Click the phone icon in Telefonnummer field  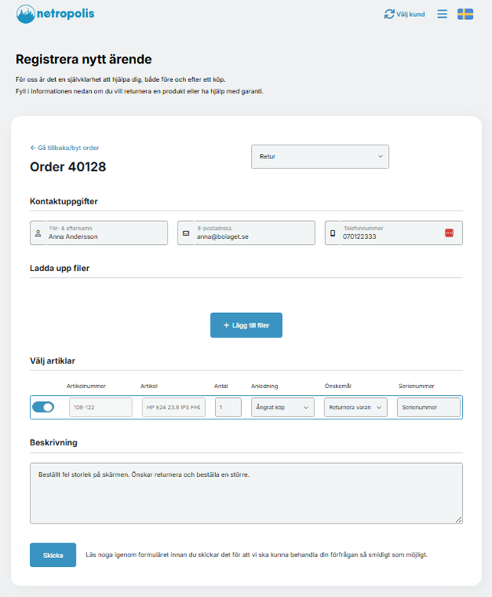[333, 233]
